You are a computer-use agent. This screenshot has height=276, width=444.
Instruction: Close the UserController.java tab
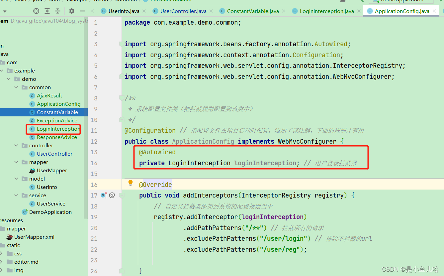pyautogui.click(x=211, y=11)
